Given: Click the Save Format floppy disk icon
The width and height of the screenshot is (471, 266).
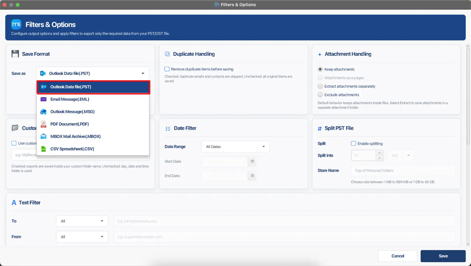Looking at the screenshot, I should pyautogui.click(x=15, y=54).
